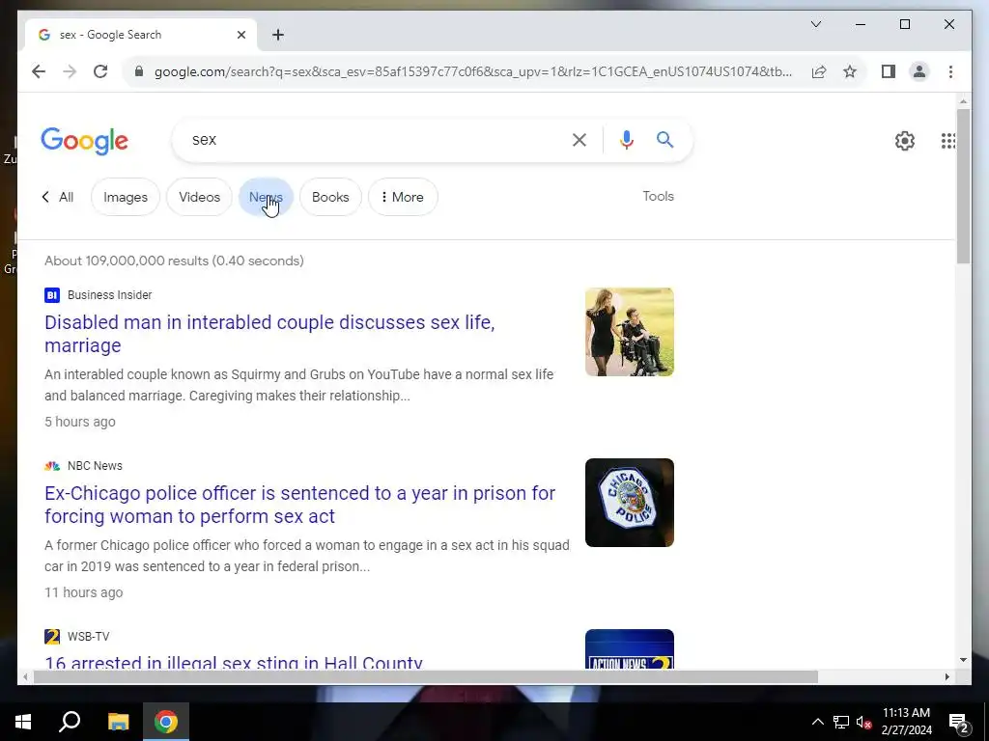Click the Squirmy and Grubs snippet text
The image size is (989, 741).
click(299, 385)
